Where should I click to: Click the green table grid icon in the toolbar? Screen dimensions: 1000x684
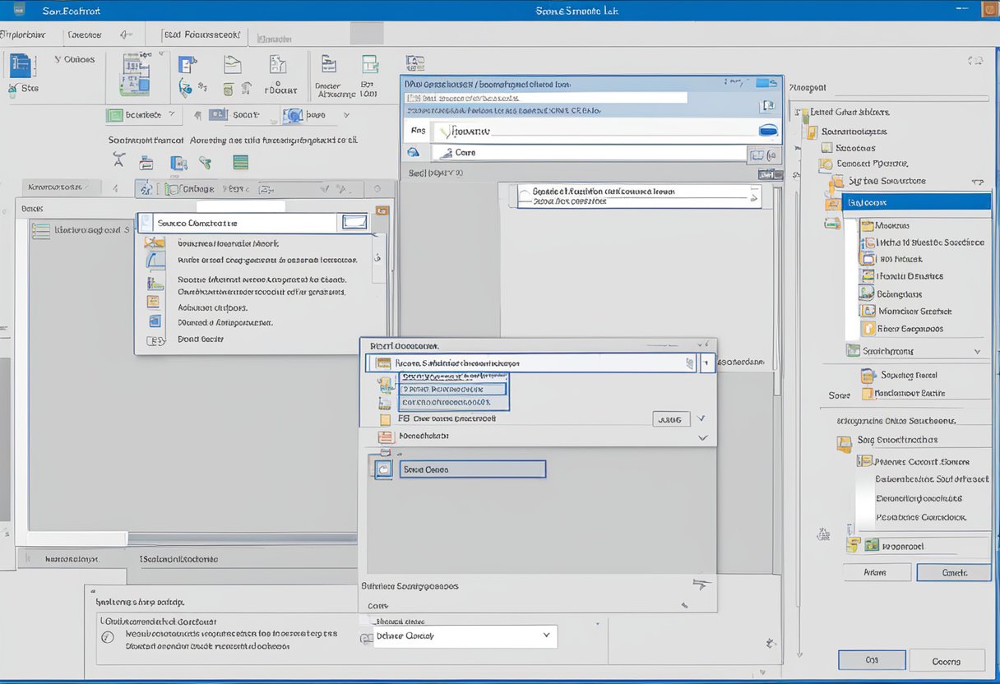pyautogui.click(x=239, y=161)
